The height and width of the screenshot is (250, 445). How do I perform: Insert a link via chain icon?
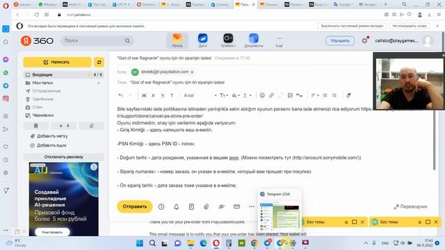[271, 96]
